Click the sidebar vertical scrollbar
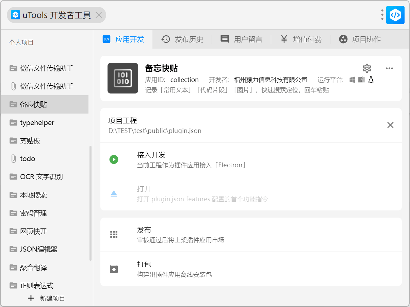 coord(91,203)
